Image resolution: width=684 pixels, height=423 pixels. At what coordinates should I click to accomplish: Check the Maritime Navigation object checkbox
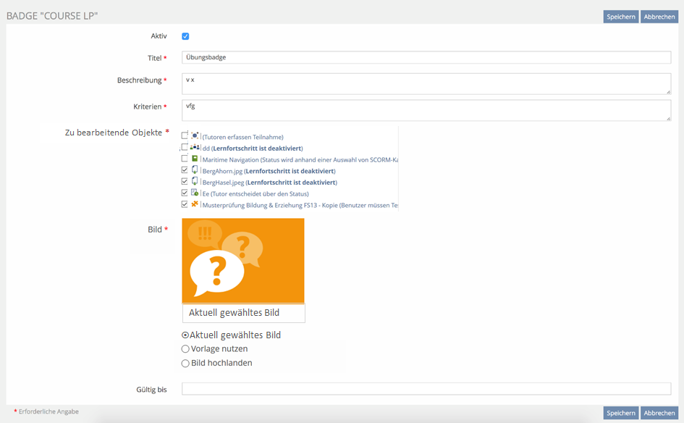point(185,159)
